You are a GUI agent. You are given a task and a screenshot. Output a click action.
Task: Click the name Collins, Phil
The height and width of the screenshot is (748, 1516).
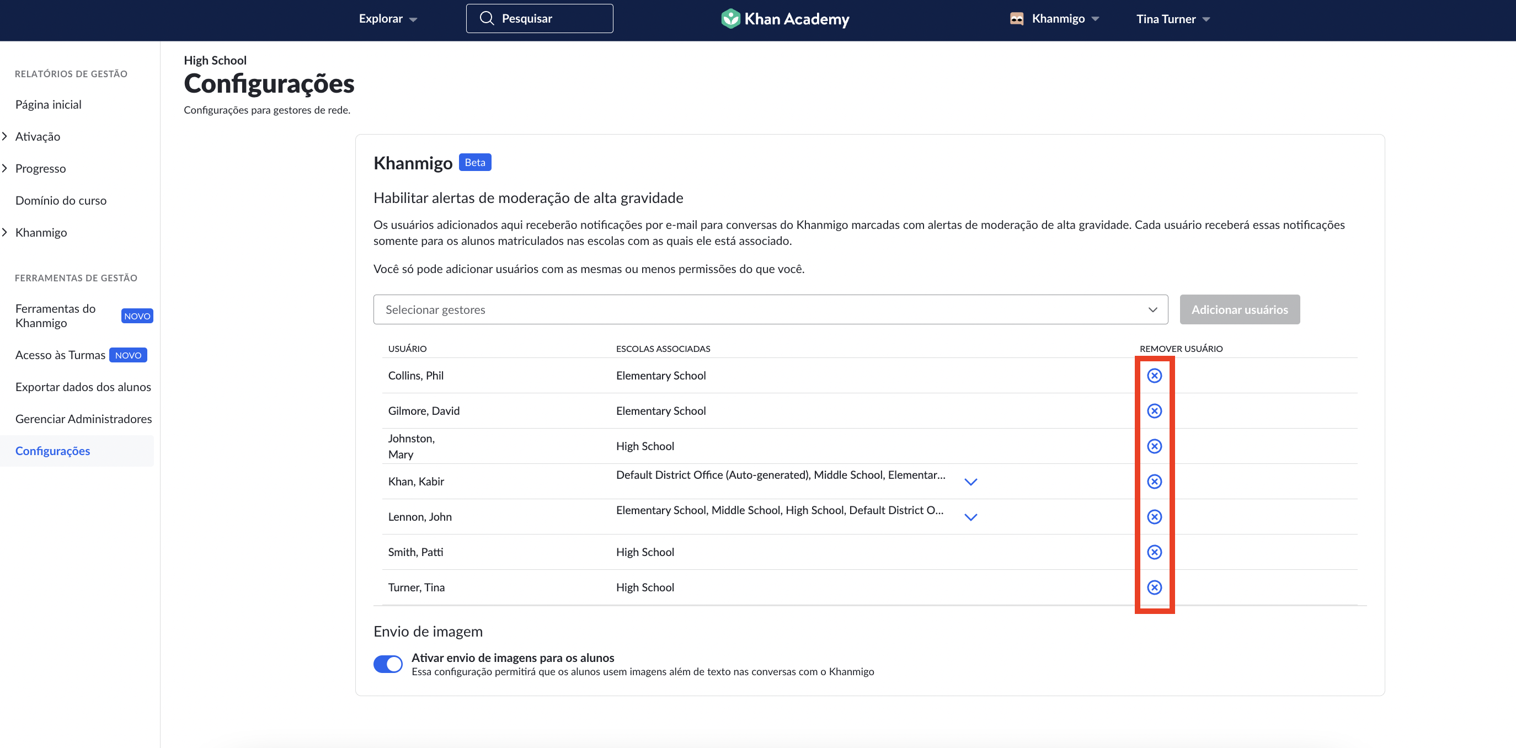(415, 376)
